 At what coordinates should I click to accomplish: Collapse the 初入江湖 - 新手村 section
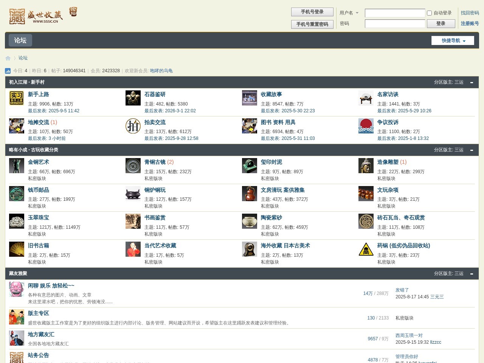pyautogui.click(x=472, y=82)
